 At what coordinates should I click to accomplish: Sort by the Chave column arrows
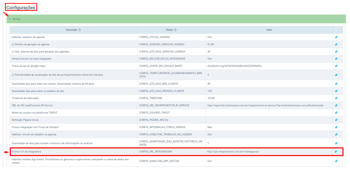[176, 30]
